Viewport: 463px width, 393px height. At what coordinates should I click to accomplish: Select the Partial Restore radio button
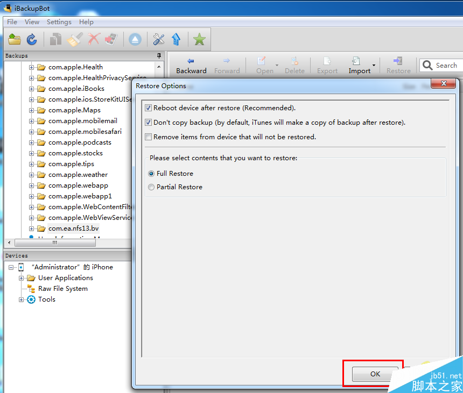151,187
